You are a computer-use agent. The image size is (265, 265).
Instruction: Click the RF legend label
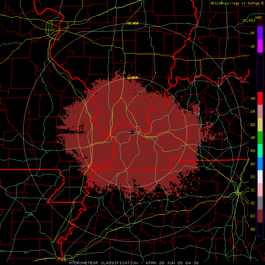pyautogui.click(x=253, y=33)
